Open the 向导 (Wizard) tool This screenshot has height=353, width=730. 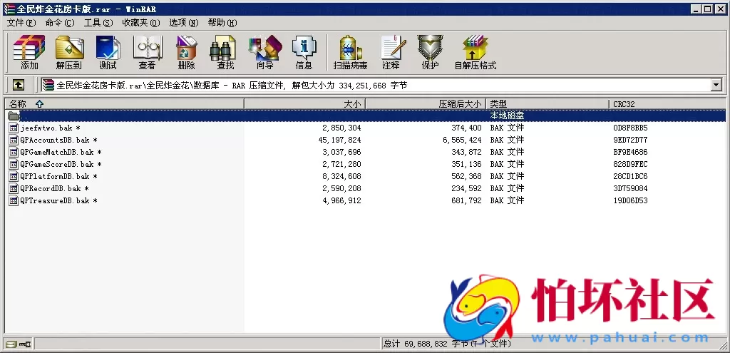click(264, 51)
